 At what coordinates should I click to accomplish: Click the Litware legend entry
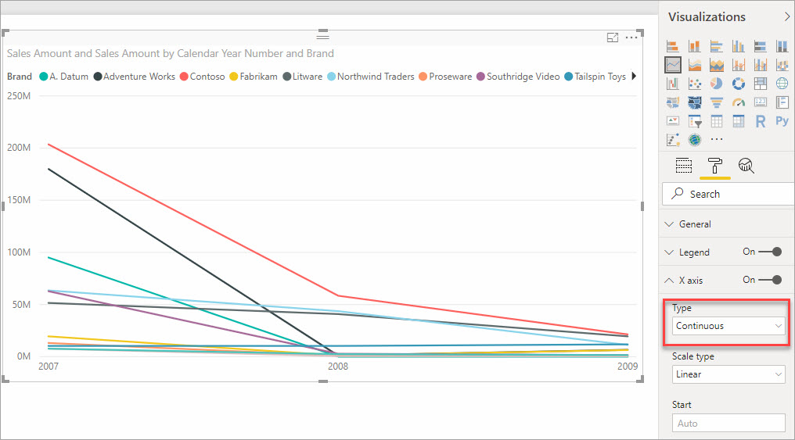(303, 77)
